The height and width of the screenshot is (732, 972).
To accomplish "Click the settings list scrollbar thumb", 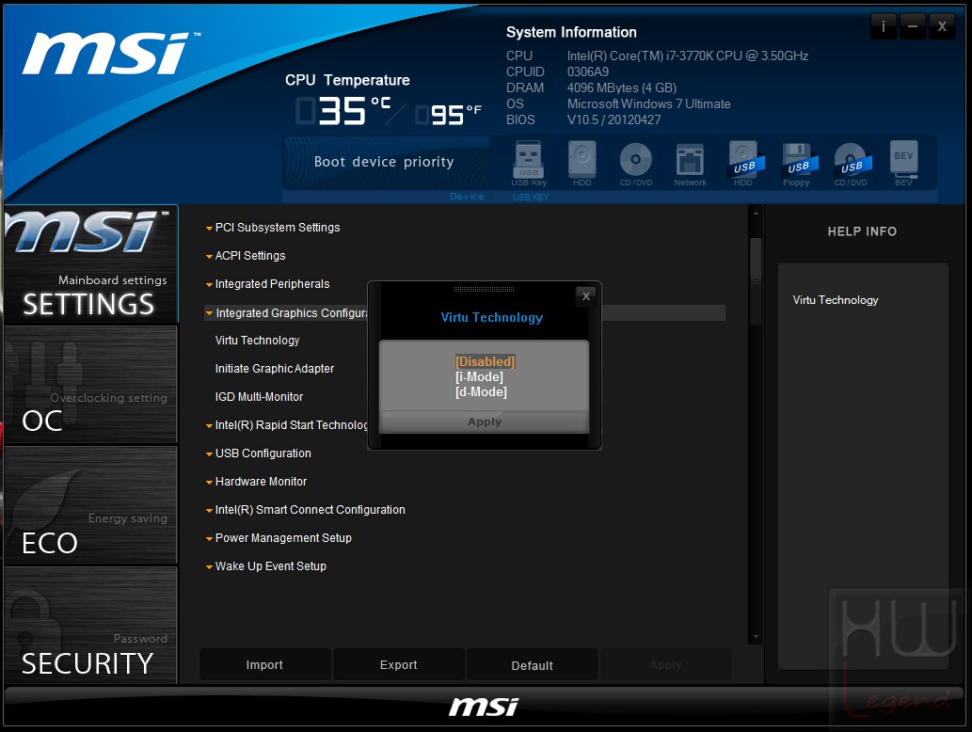I will [756, 281].
